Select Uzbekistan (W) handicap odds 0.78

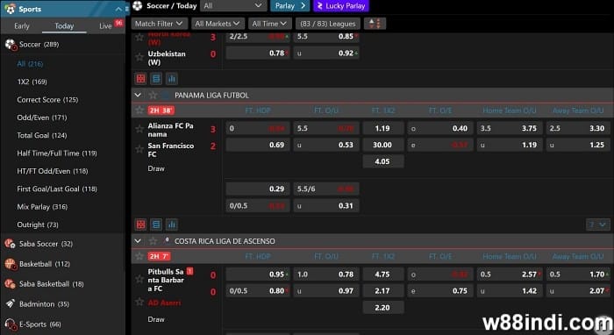(x=258, y=53)
